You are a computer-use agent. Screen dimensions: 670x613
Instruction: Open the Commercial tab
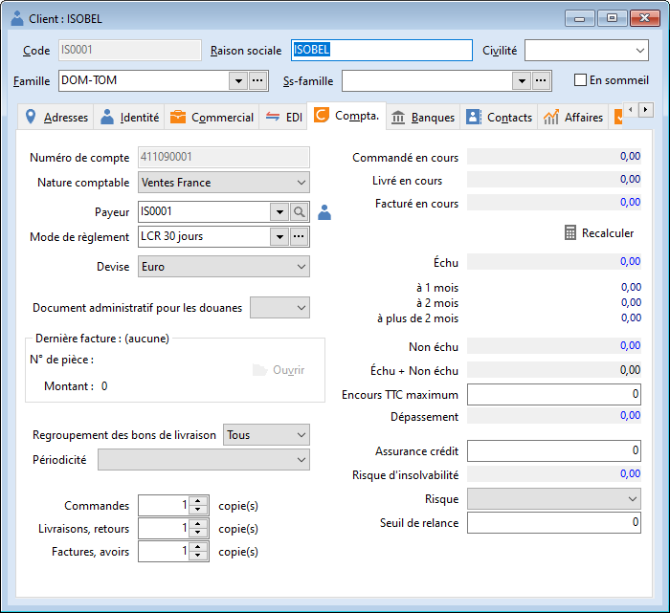pyautogui.click(x=212, y=117)
